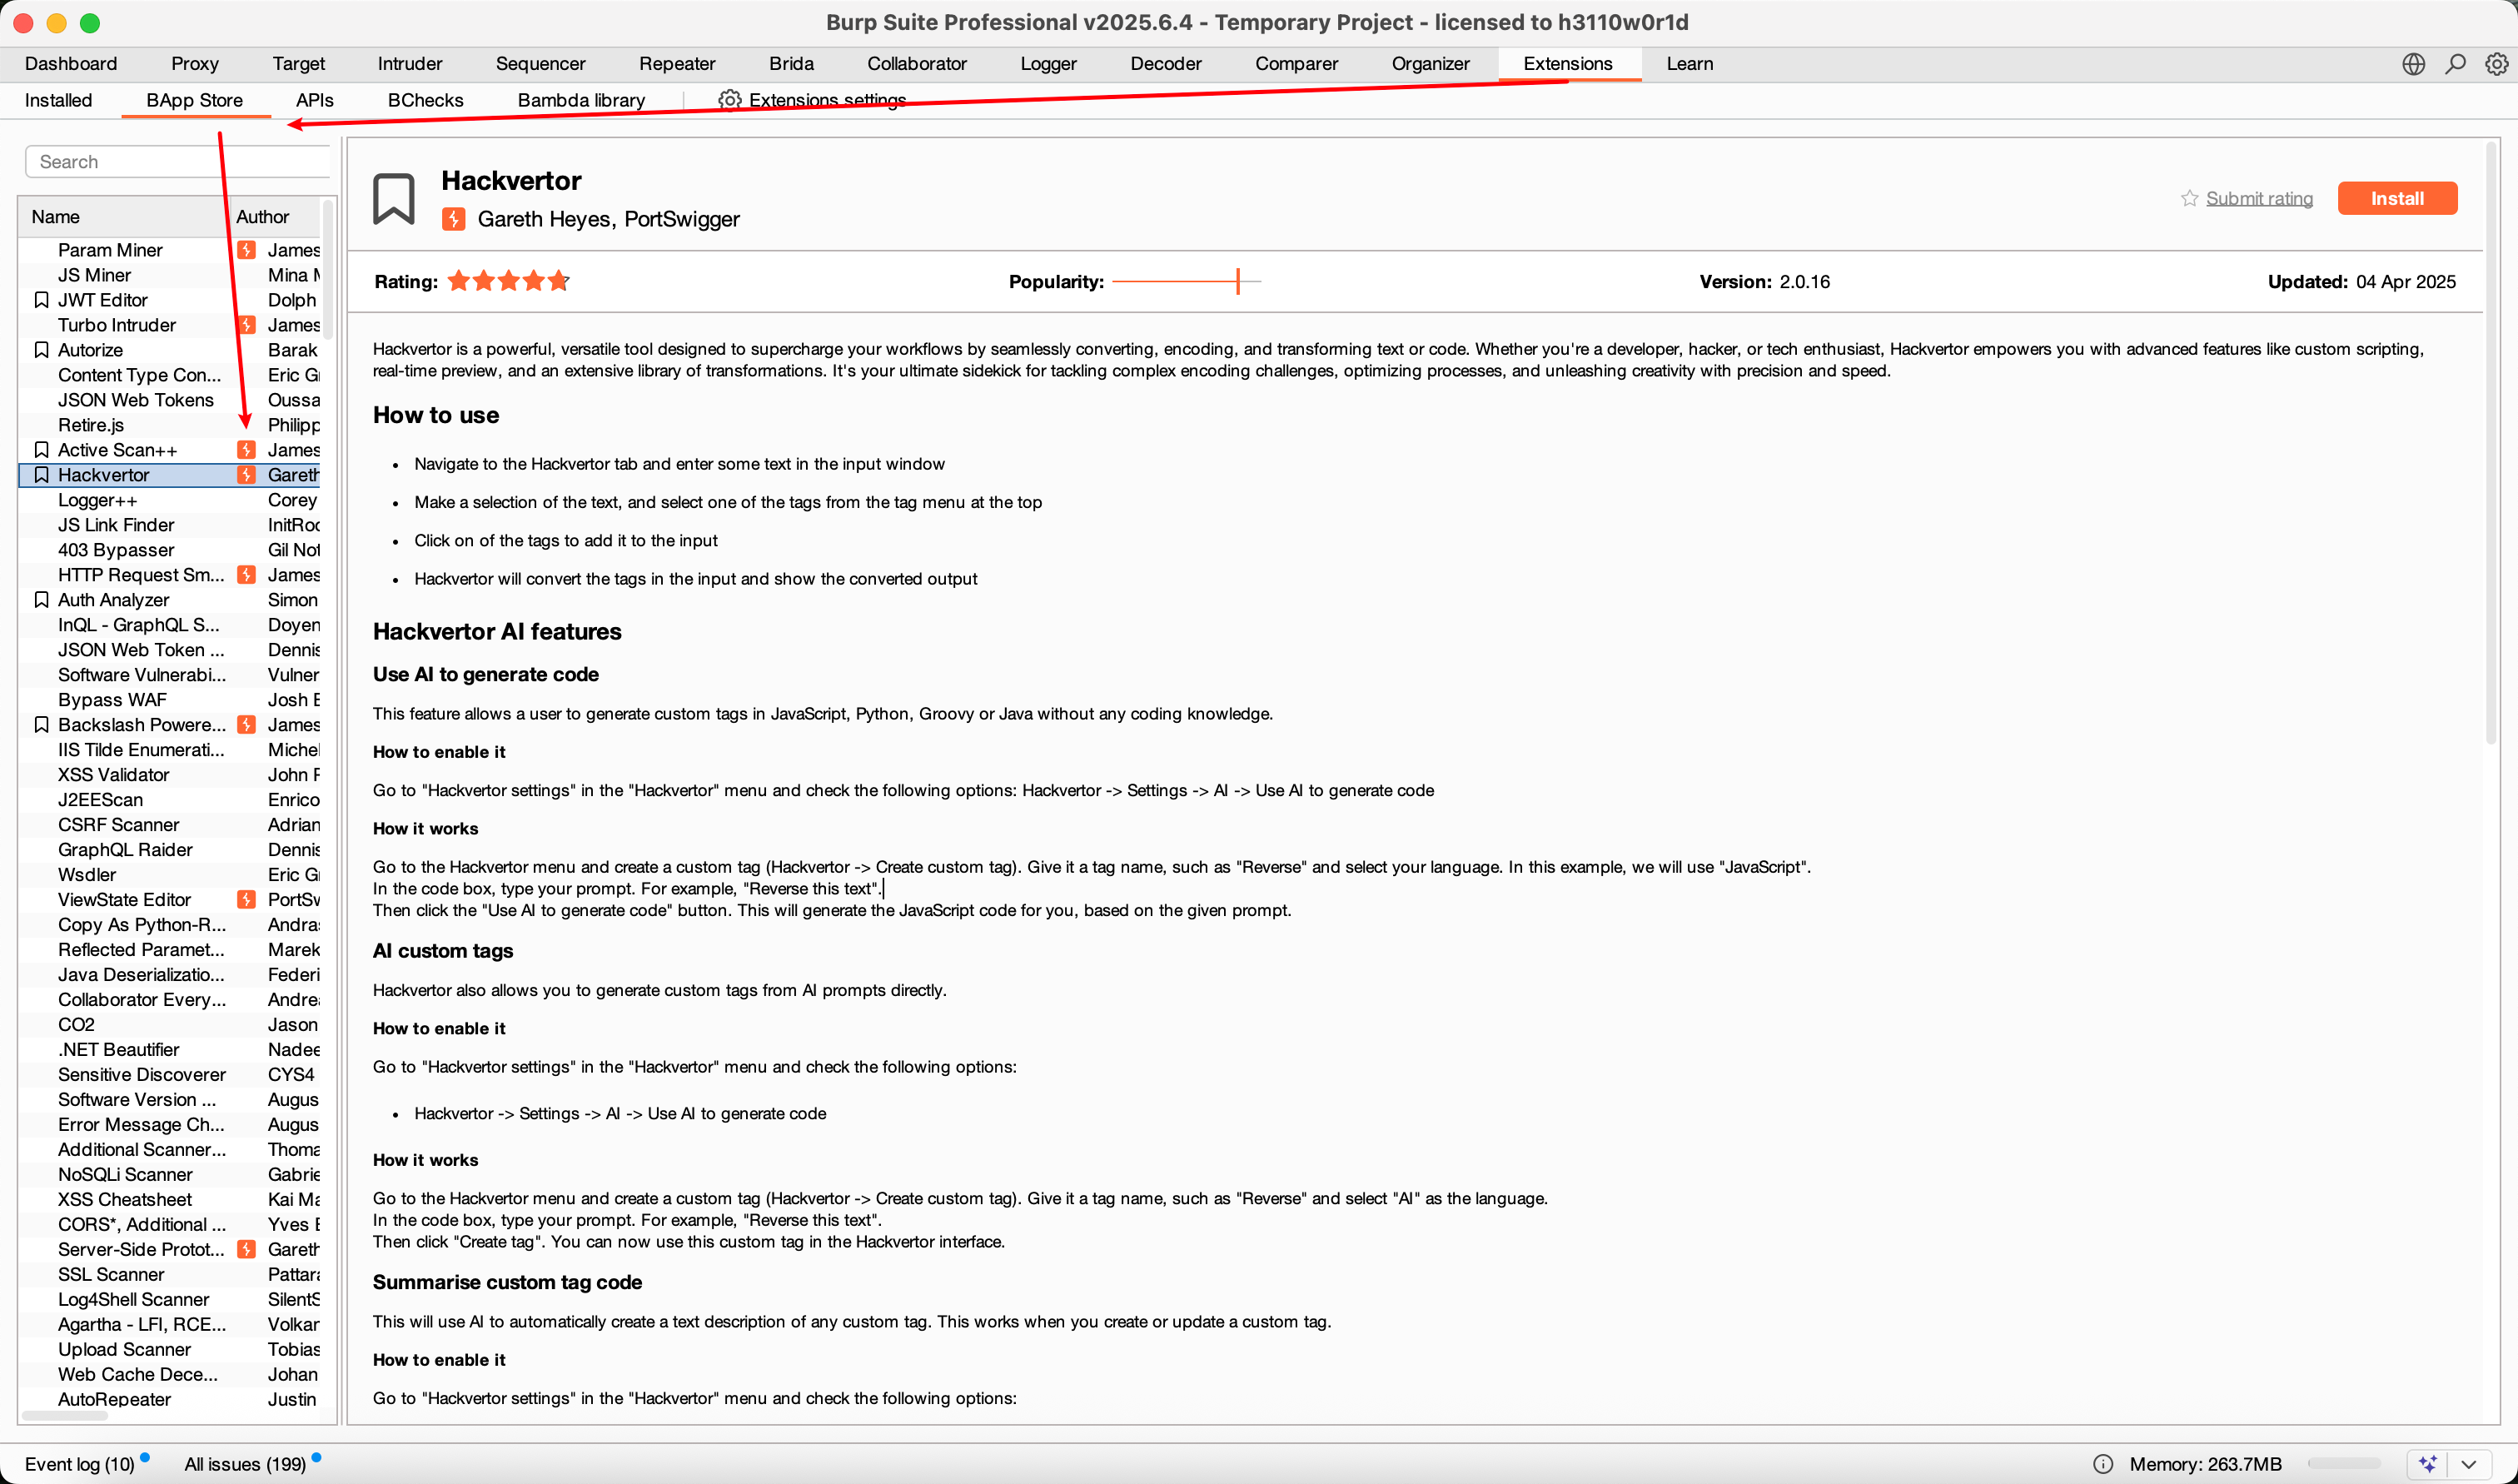Click the extension list horizontal scrollbar
The image size is (2518, 1484).
coord(65,1415)
